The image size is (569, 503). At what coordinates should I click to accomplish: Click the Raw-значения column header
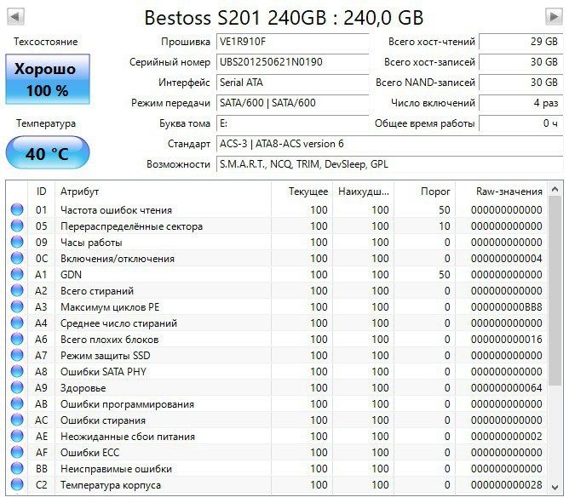click(x=502, y=191)
